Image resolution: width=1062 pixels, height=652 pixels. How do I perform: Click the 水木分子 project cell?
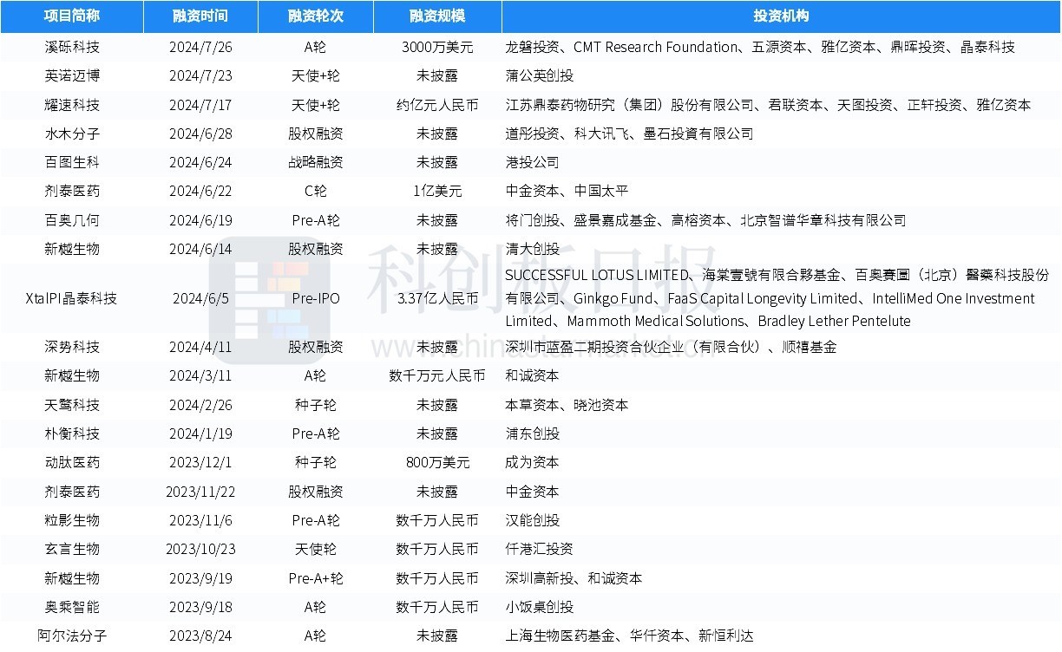coord(72,134)
